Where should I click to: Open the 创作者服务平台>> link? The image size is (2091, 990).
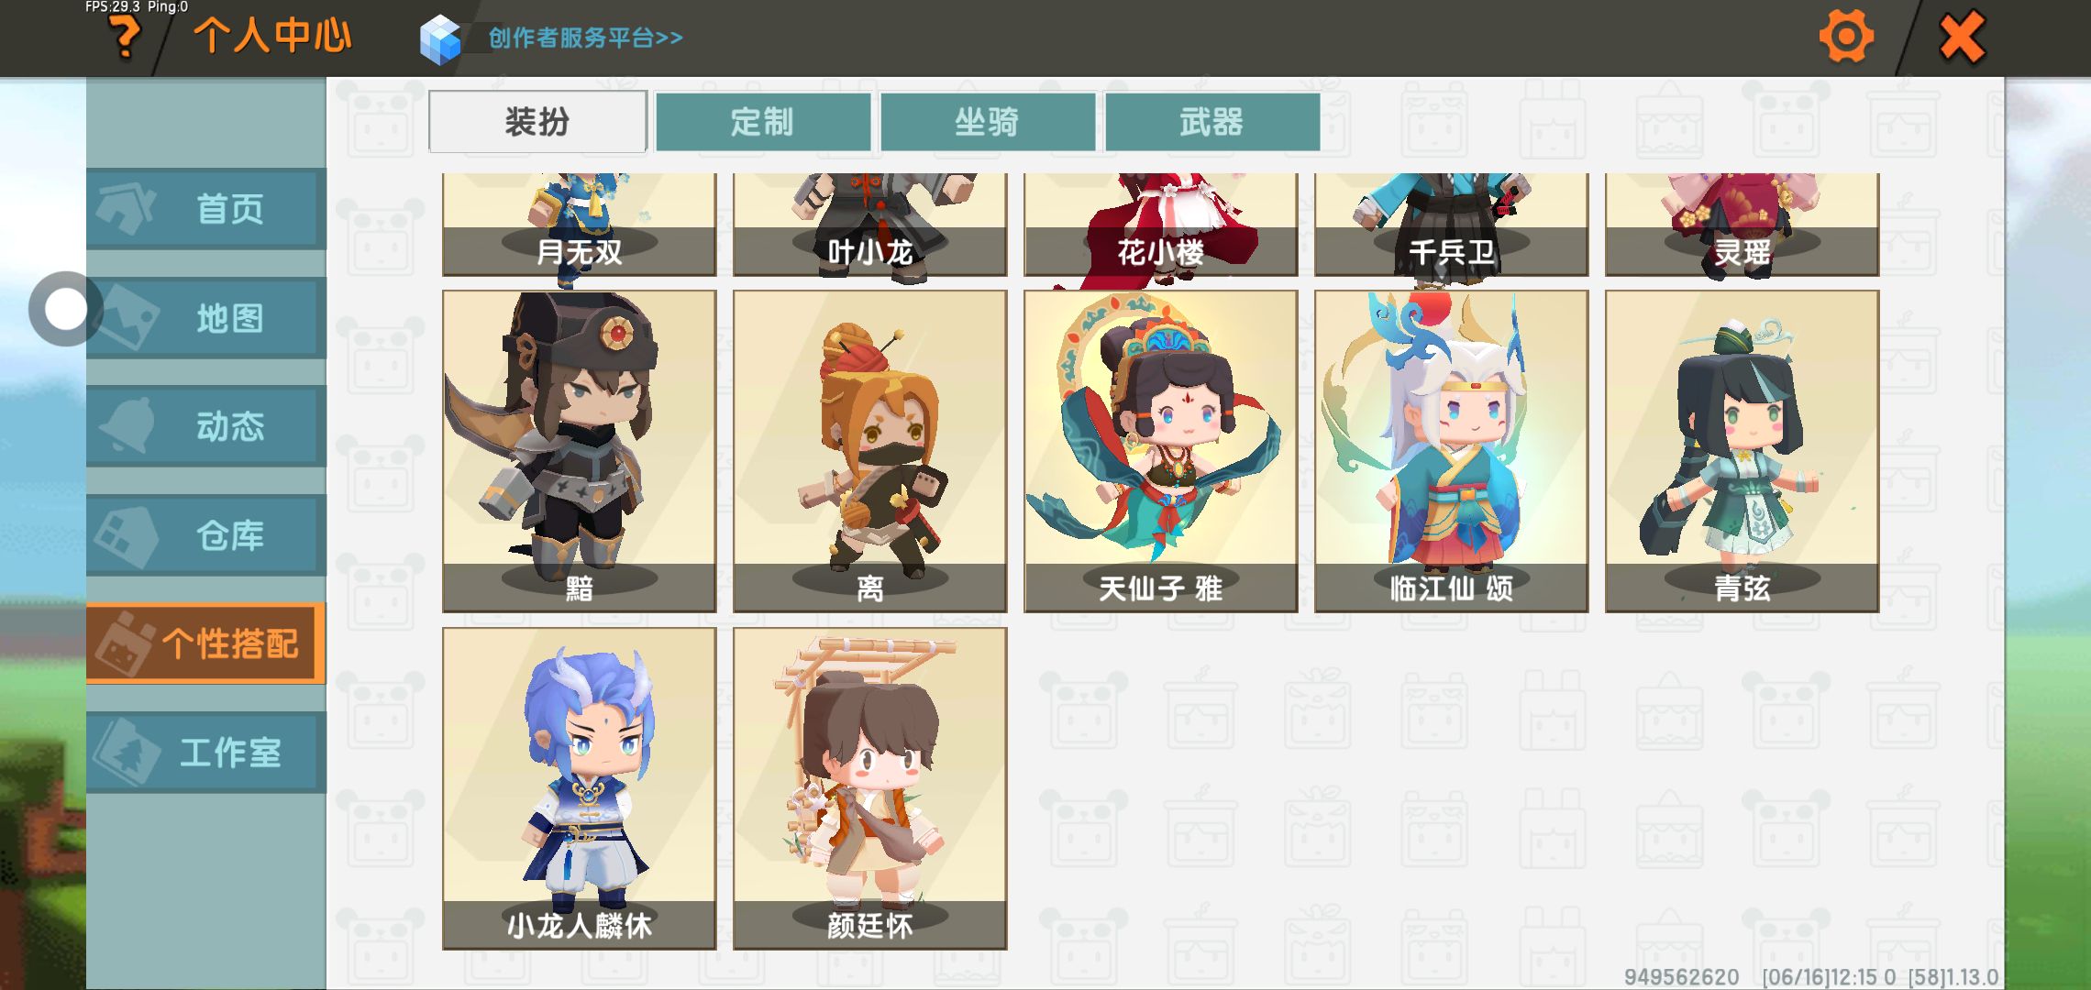(x=585, y=38)
